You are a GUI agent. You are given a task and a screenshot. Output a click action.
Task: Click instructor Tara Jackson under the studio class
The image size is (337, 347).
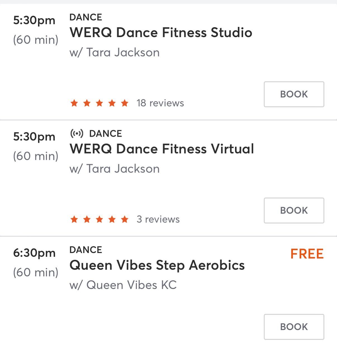tap(115, 52)
